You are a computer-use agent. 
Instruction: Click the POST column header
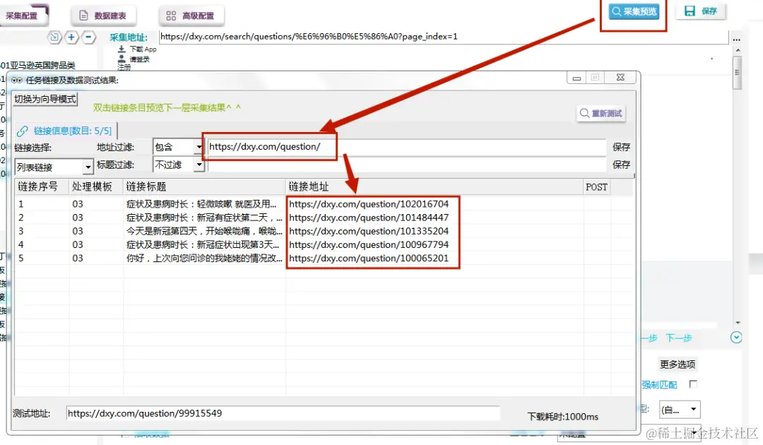[596, 187]
